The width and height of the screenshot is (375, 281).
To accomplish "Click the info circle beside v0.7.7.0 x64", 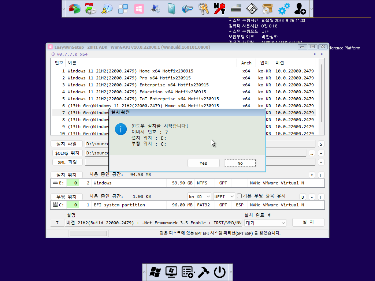I will click(53, 54).
